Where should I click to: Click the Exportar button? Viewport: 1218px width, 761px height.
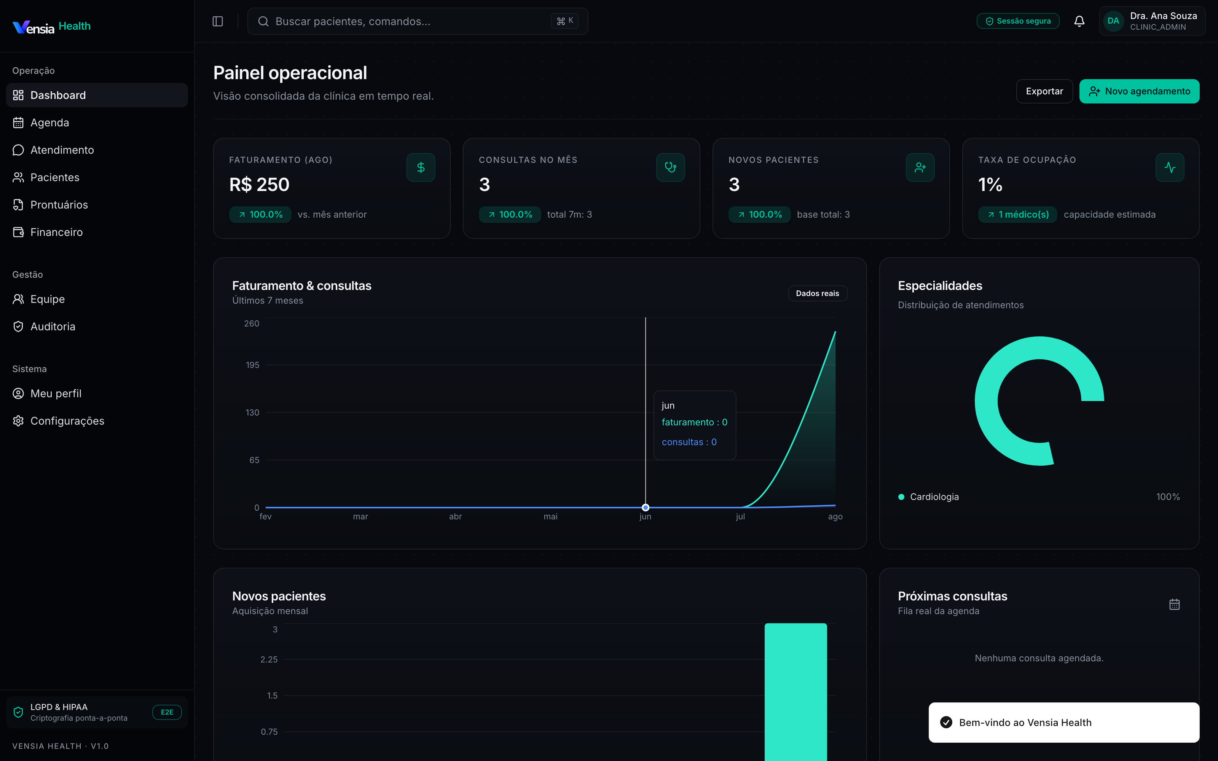pos(1044,91)
